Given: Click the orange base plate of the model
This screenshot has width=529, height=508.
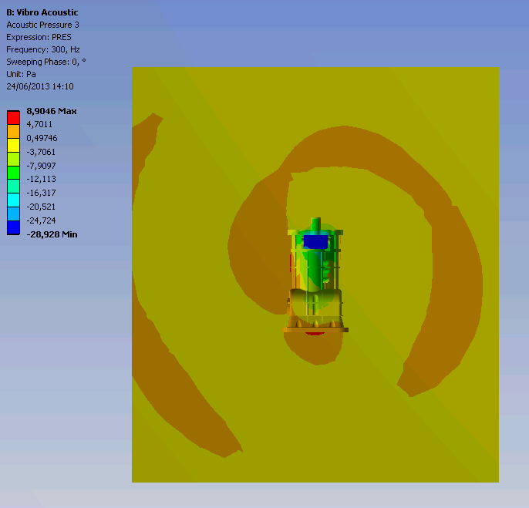Looking at the screenshot, I should [315, 330].
